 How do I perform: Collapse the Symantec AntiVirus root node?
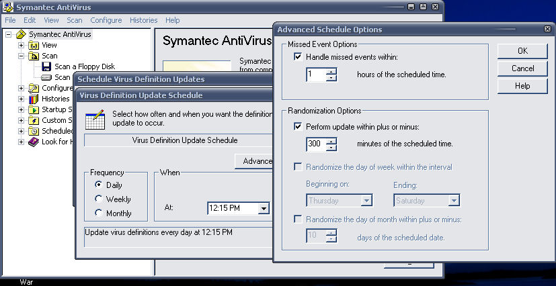click(x=9, y=34)
